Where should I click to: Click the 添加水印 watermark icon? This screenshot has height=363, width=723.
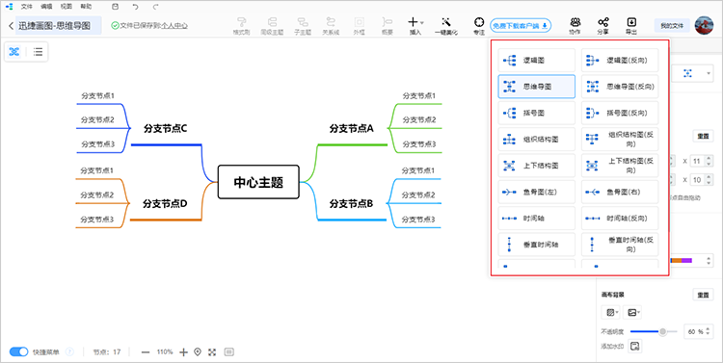[635, 346]
